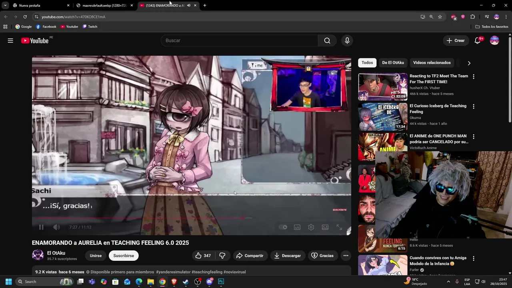The image size is (512, 288).
Task: Click the Crear button
Action: (456, 40)
